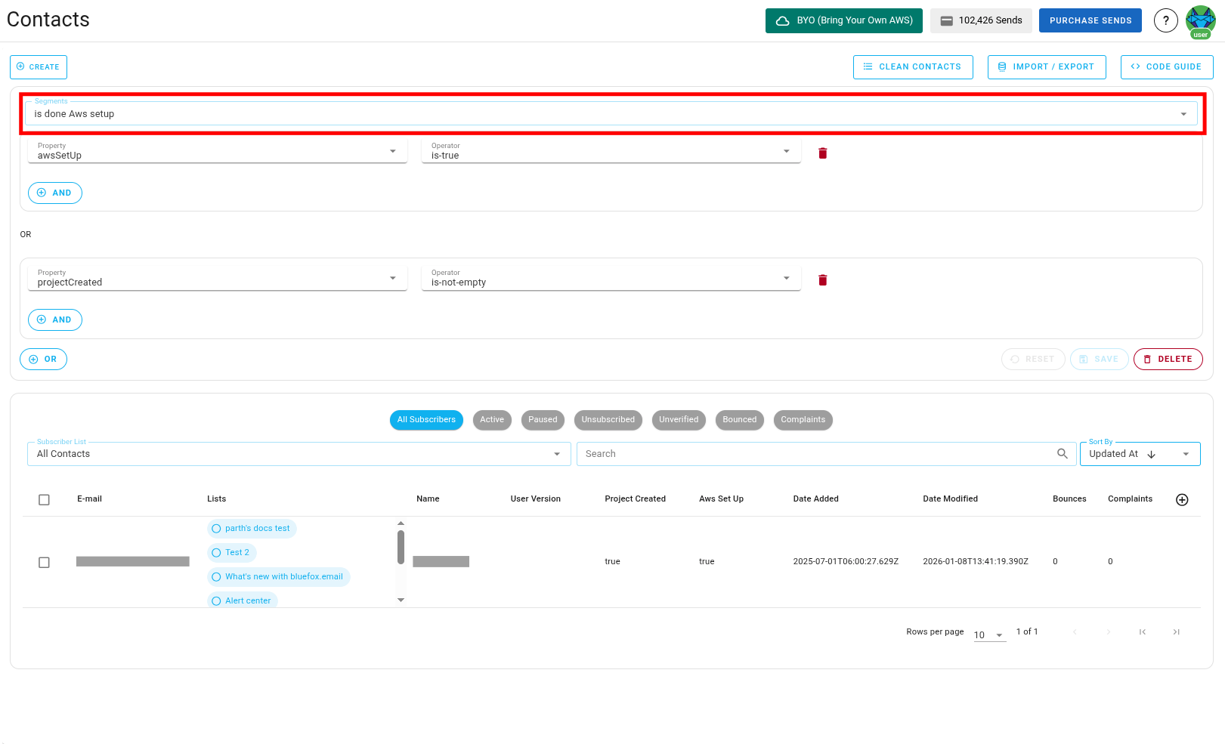This screenshot has width=1225, height=744.
Task: Delete the awsSetUp condition using trash icon
Action: pyautogui.click(x=822, y=153)
